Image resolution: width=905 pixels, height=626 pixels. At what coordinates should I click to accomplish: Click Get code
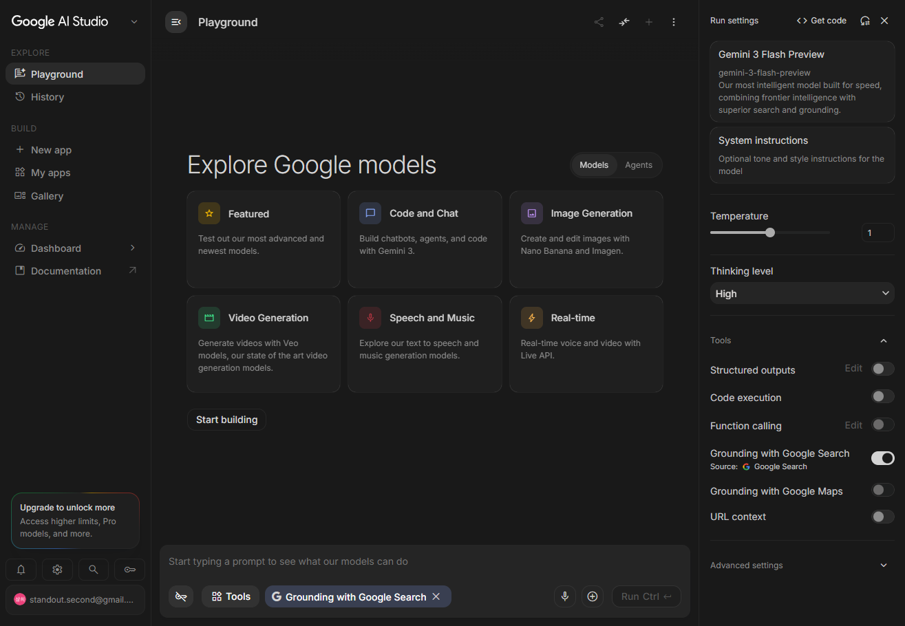pos(822,21)
